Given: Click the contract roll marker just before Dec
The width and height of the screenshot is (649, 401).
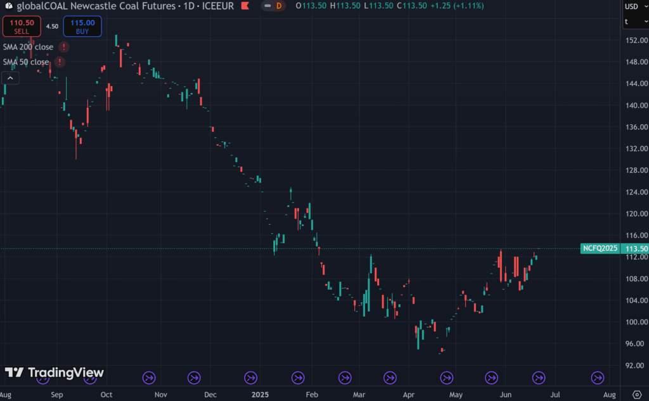Looking at the screenshot, I should click(x=194, y=378).
